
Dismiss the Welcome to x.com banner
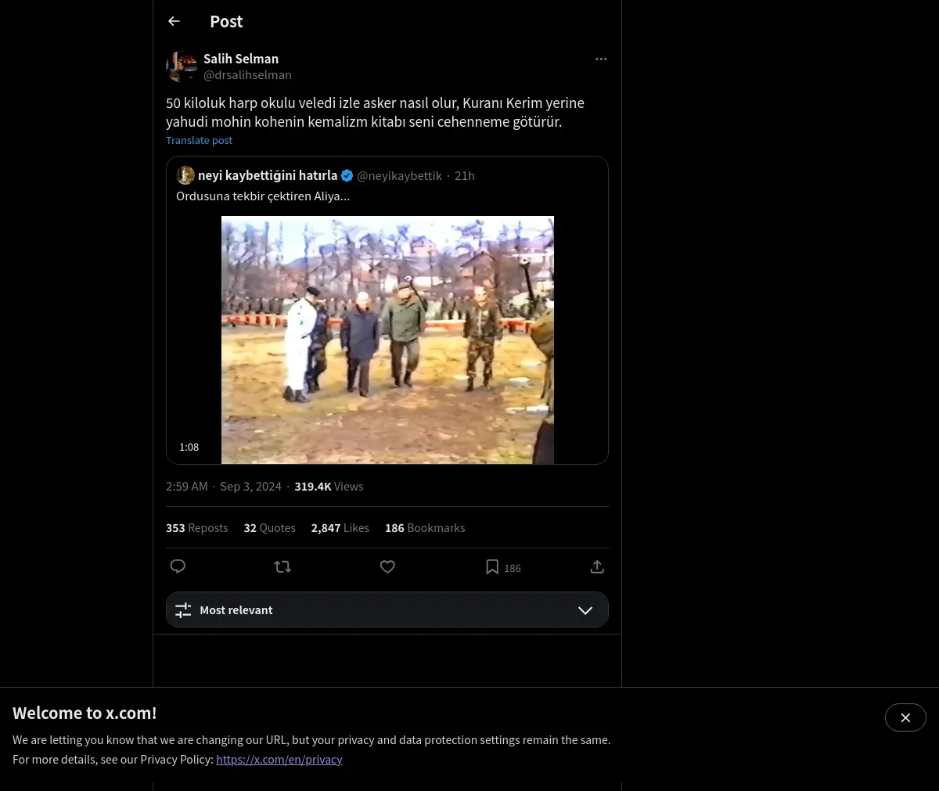905,717
